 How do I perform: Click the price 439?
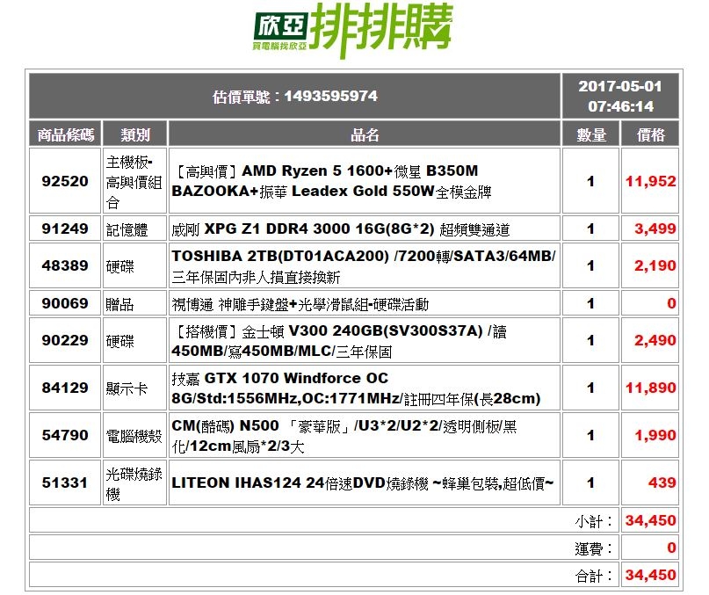[662, 483]
